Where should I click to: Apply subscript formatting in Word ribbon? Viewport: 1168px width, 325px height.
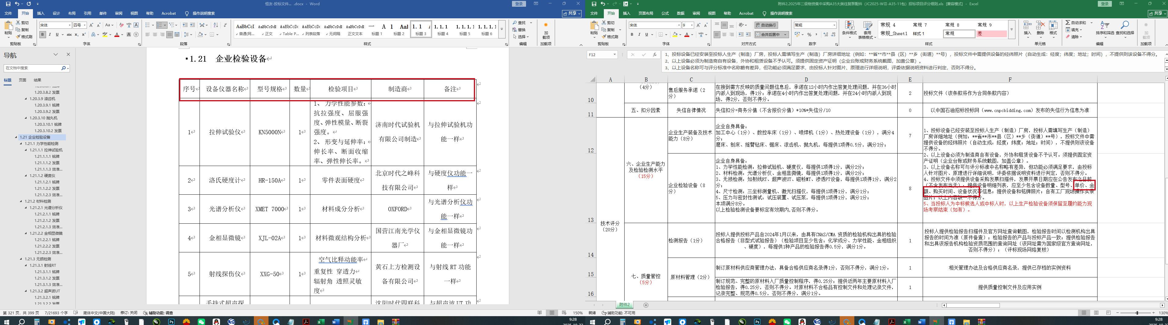click(x=76, y=34)
